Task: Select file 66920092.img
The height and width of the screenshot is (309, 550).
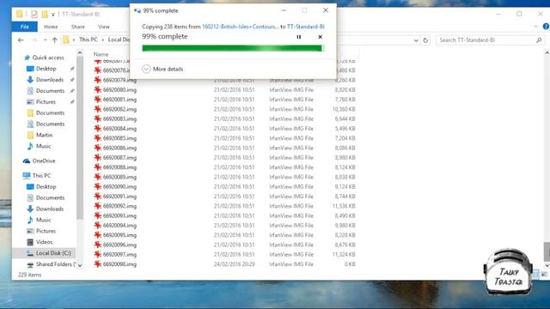Action: (x=119, y=206)
